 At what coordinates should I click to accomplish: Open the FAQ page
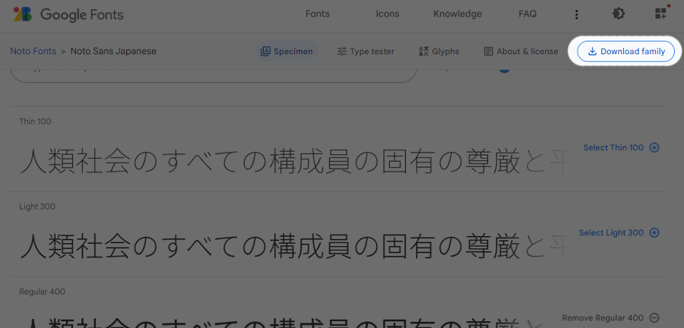(527, 14)
